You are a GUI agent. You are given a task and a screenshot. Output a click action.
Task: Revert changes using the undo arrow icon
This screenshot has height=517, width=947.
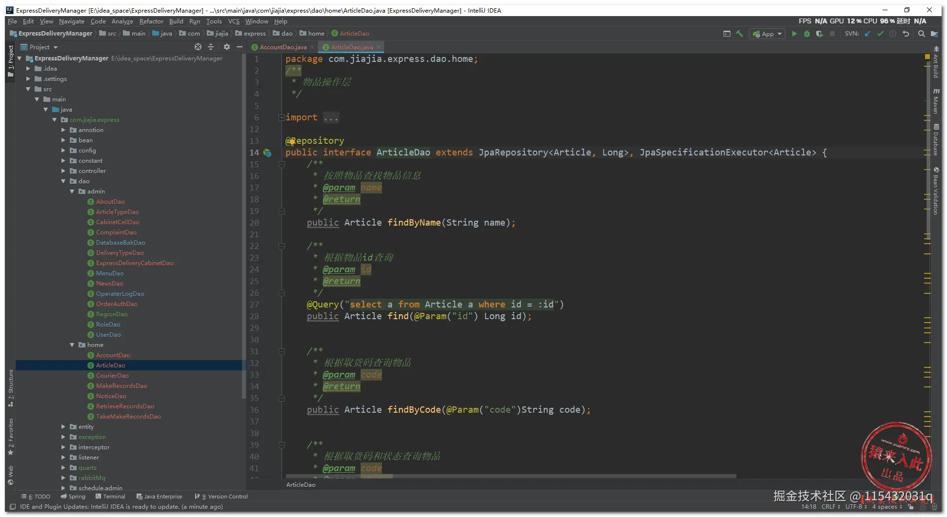pos(906,34)
